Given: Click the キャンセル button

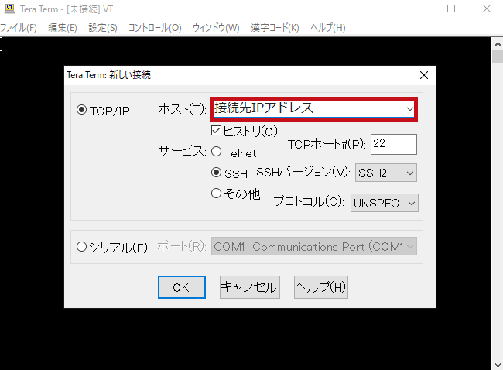Looking at the screenshot, I should click(x=250, y=287).
